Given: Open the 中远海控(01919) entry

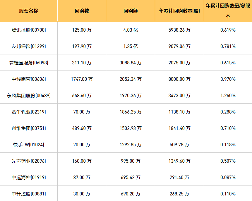Looking at the screenshot, I should pos(29,177).
